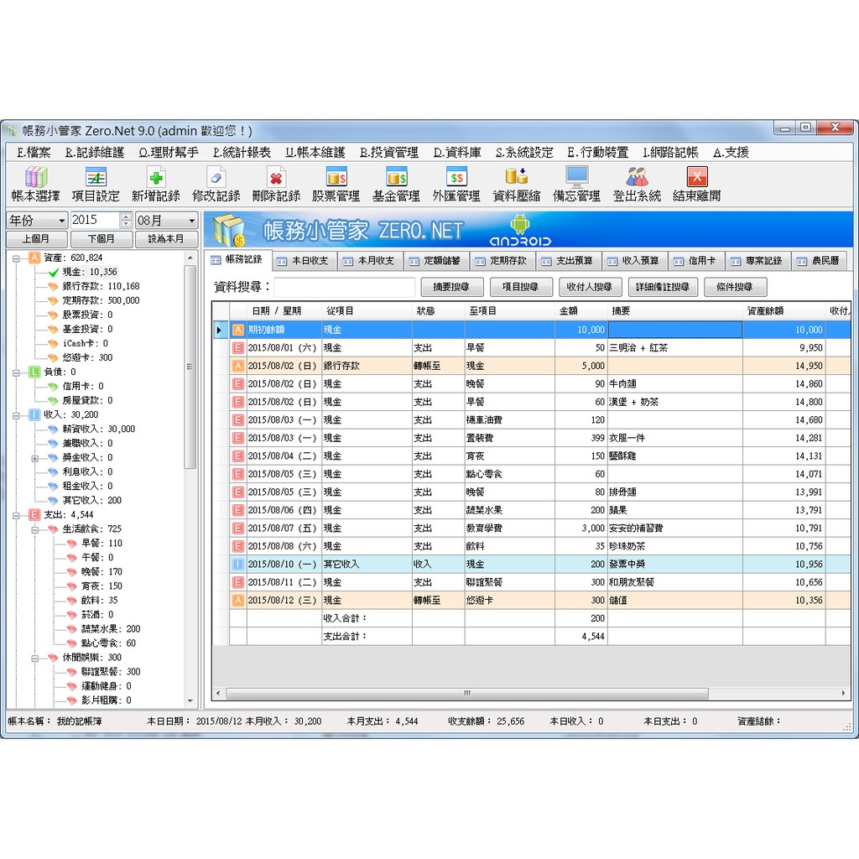Select the 2015/08/07 教育學費 record row

[x=531, y=528]
